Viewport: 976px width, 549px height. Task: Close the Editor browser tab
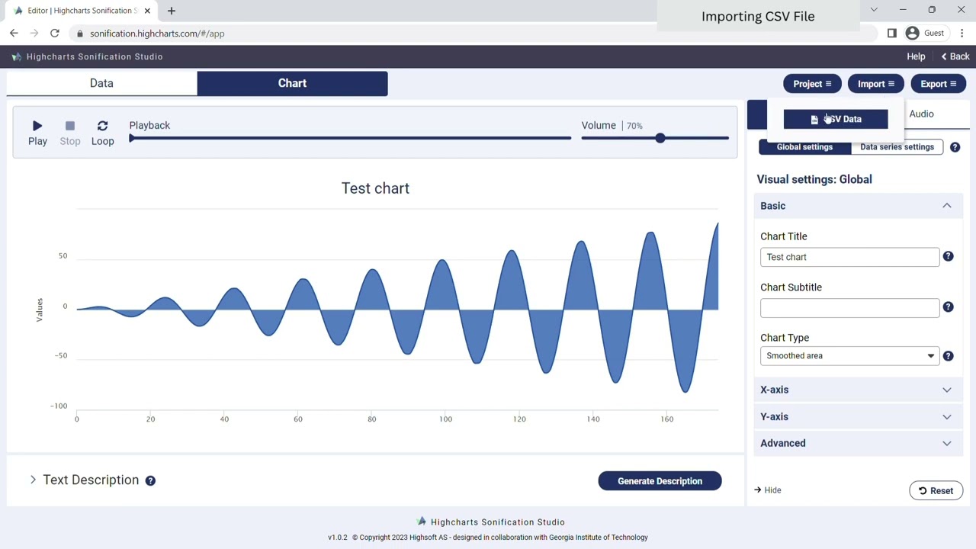147,11
